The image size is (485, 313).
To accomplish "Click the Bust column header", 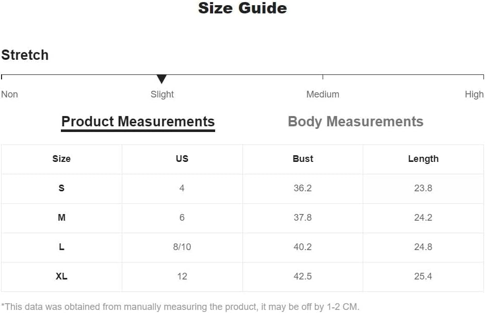I will tap(303, 159).
